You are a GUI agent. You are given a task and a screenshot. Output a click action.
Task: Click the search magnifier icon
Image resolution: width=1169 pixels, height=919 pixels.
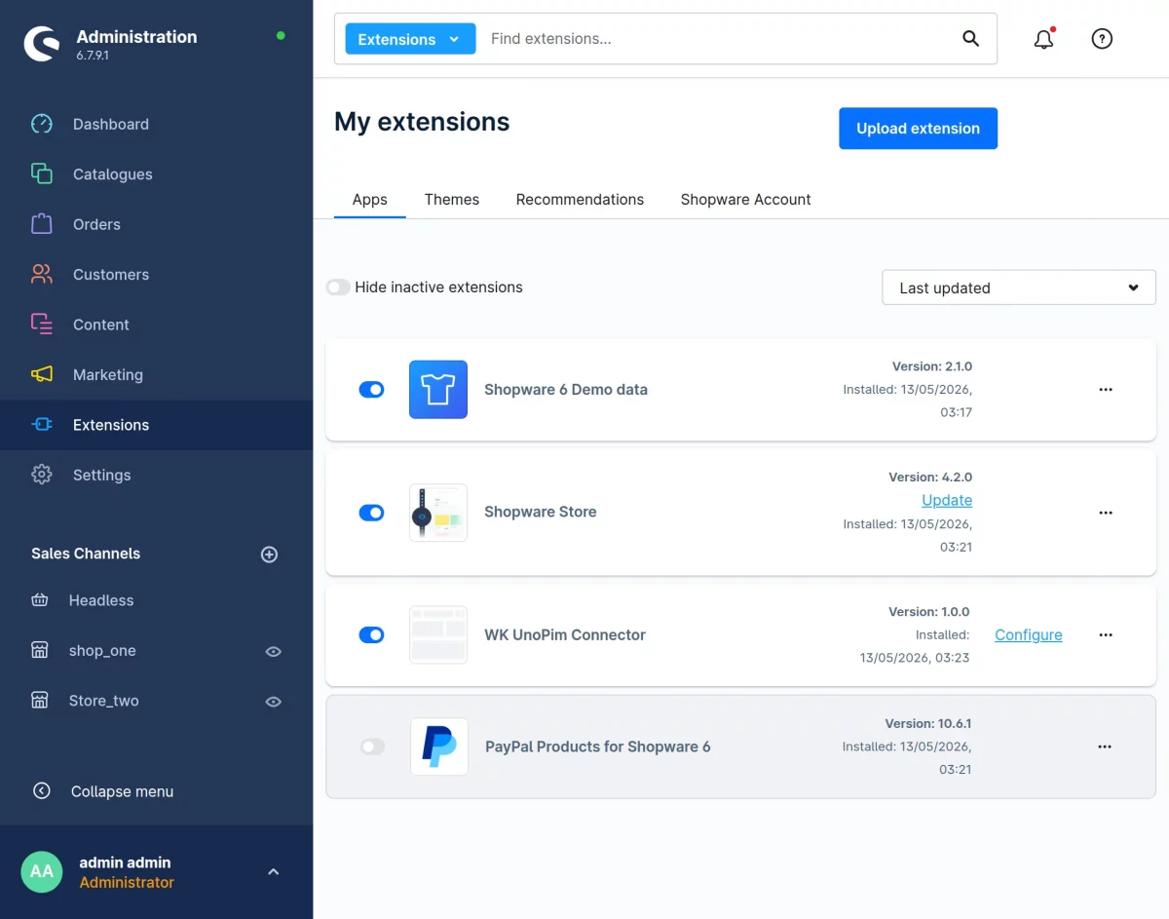pos(970,38)
